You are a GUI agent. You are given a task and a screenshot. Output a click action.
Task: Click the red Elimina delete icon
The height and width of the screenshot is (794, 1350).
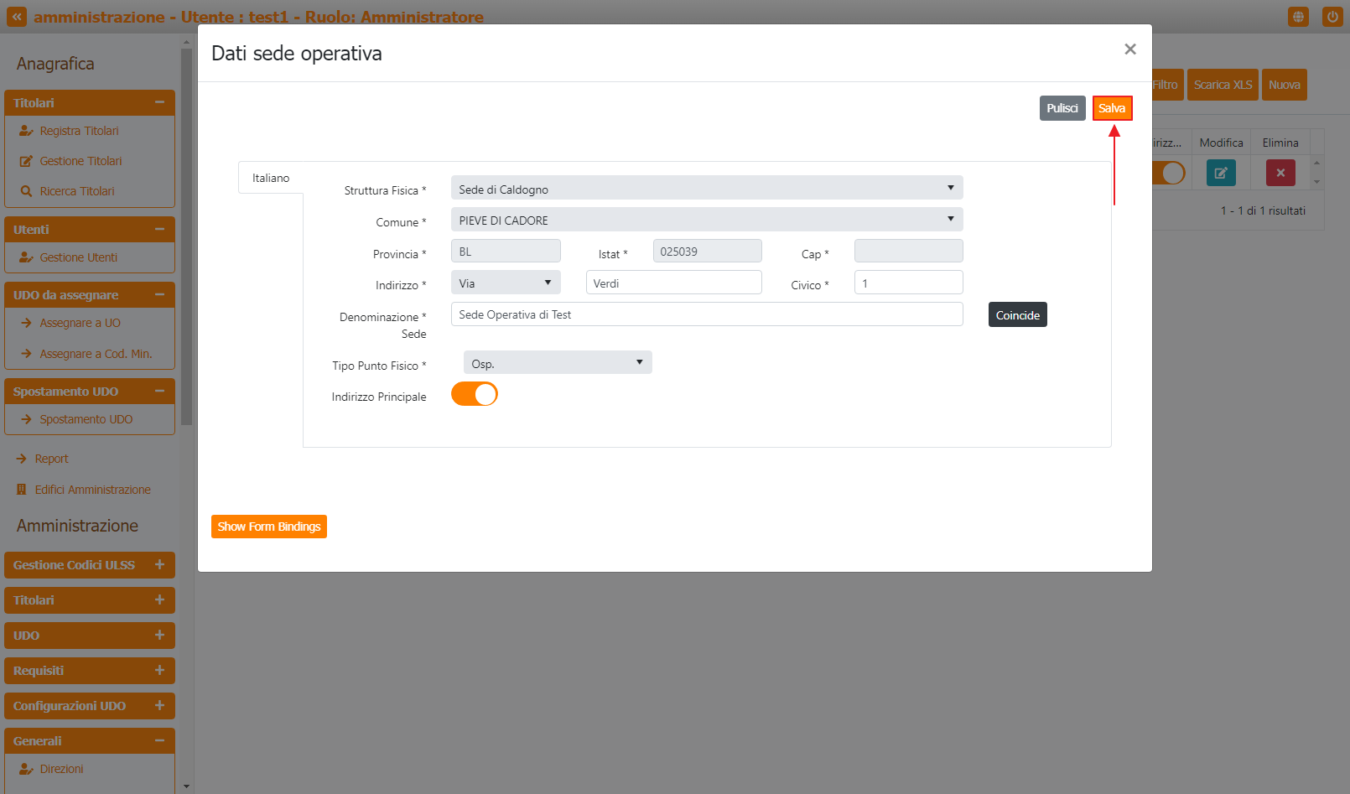click(1280, 173)
